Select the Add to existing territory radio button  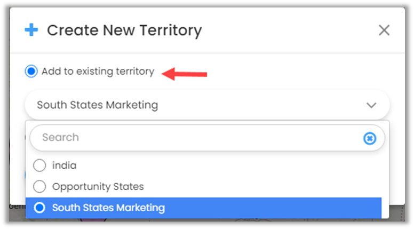coord(31,72)
